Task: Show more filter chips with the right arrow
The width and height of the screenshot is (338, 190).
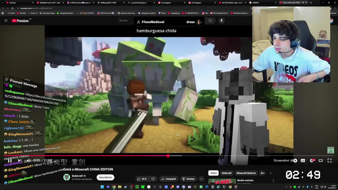Action: point(270,173)
